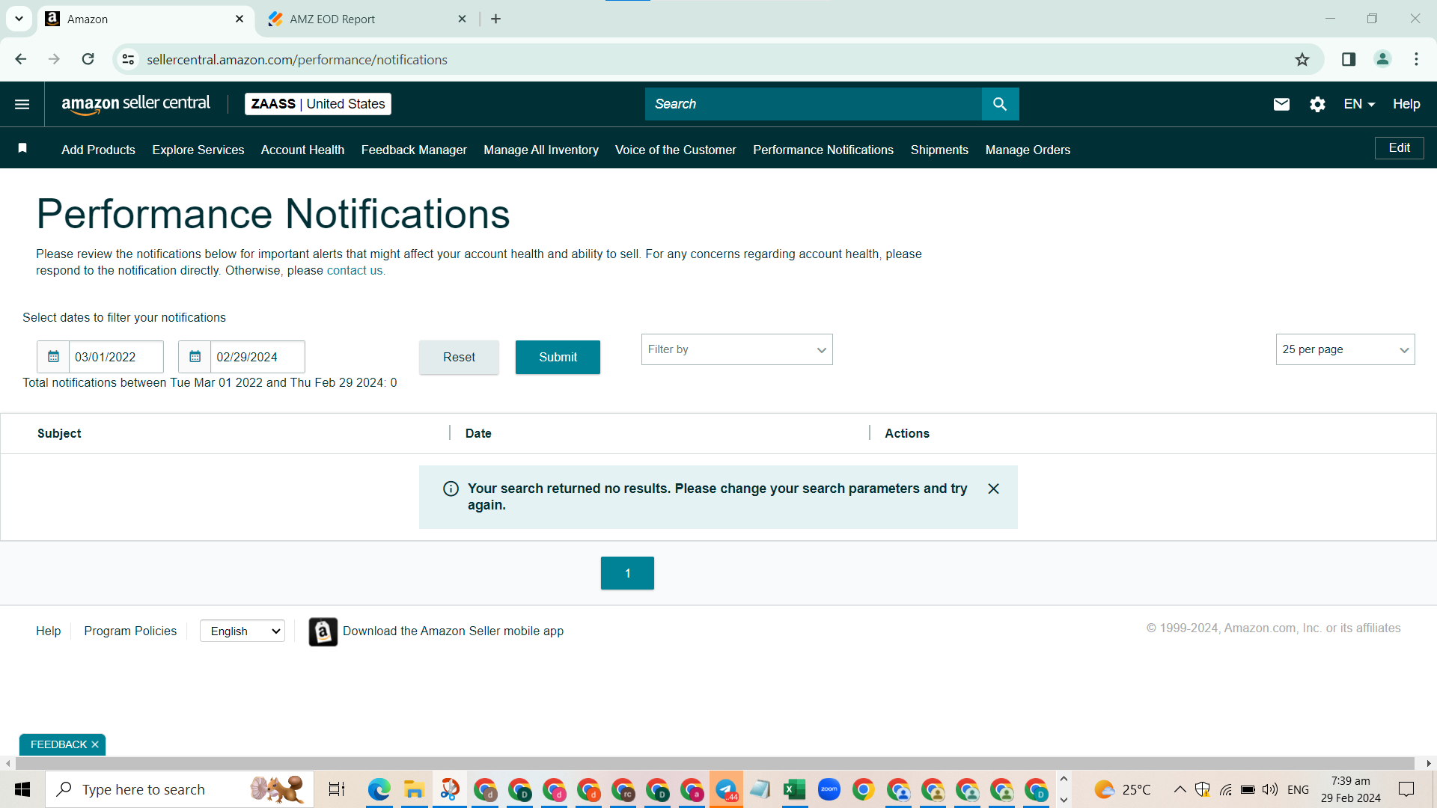Image resolution: width=1437 pixels, height=808 pixels.
Task: Click the horizontal page scrollbar
Action: pos(715,763)
